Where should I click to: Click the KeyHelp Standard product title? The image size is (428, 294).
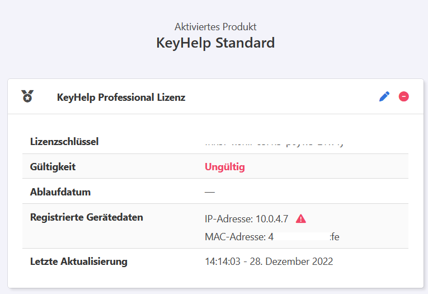[x=215, y=43]
